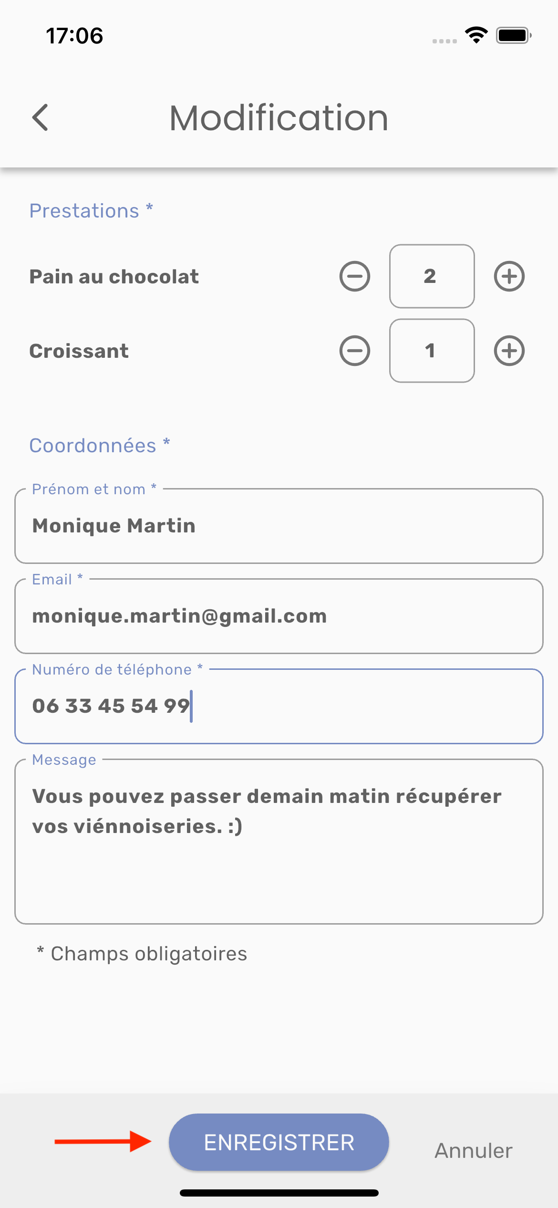Viewport: 558px width, 1208px height.
Task: Click into the Email field
Action: click(279, 616)
